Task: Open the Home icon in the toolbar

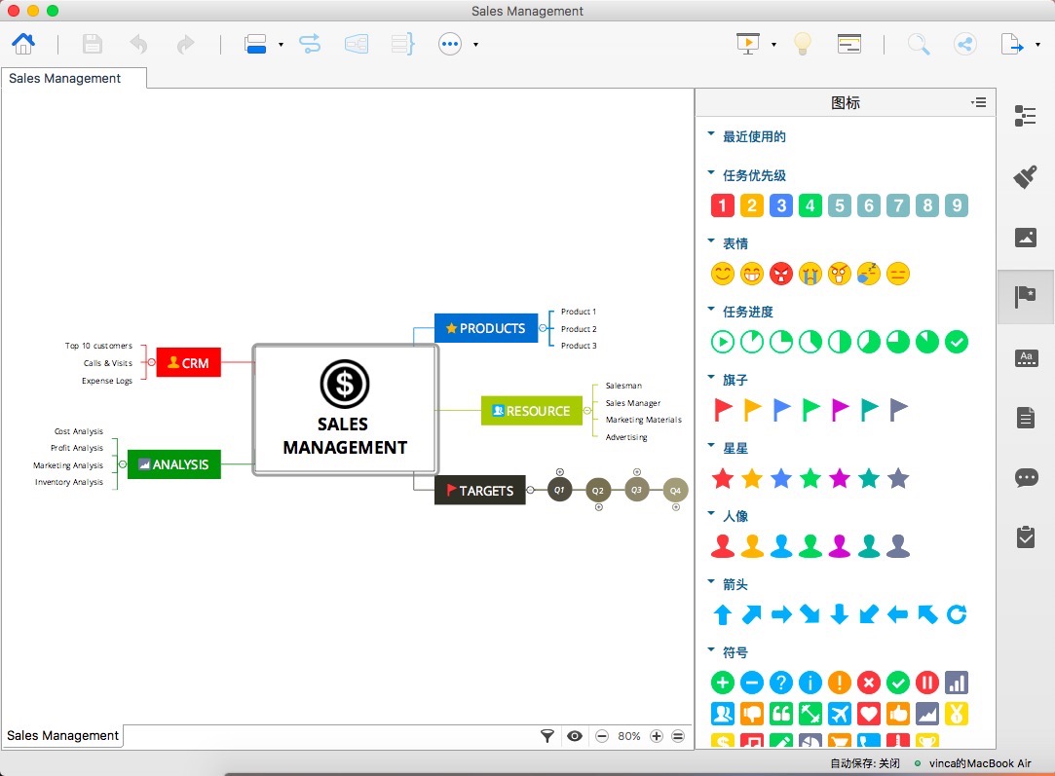Action: [x=23, y=45]
